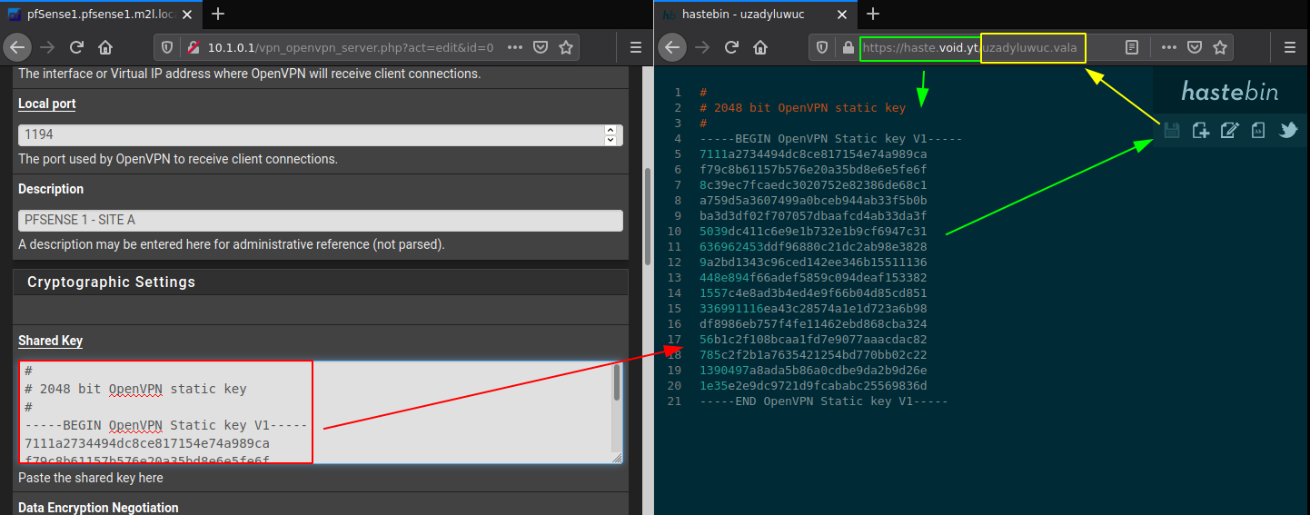
Task: Go forward in hastebin browser window
Action: pos(701,48)
